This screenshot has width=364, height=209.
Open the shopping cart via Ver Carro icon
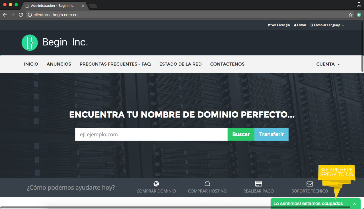(269, 25)
